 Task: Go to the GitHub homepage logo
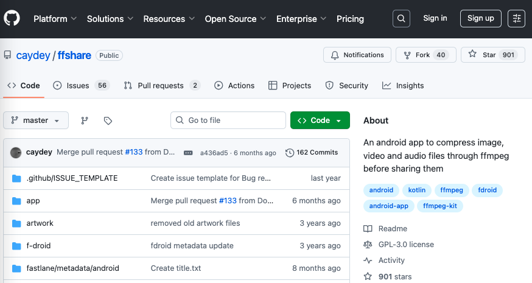12,18
